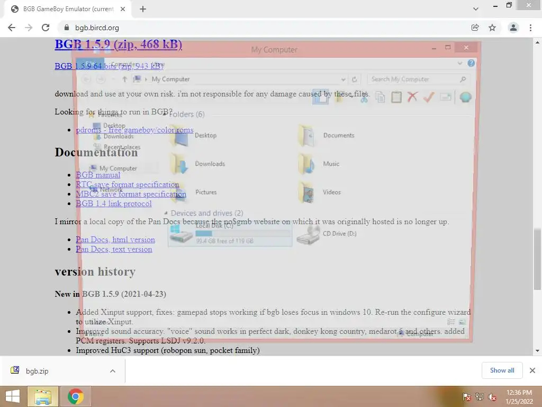This screenshot has height=407, width=542.
Task: Select CD Drive (D:) in My Computer
Action: (327, 234)
